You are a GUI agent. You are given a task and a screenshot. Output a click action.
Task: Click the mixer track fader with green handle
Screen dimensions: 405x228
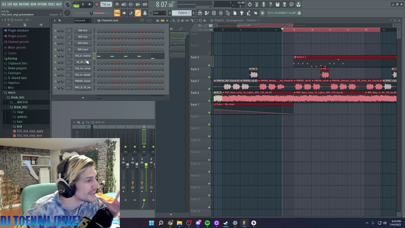click(146, 166)
